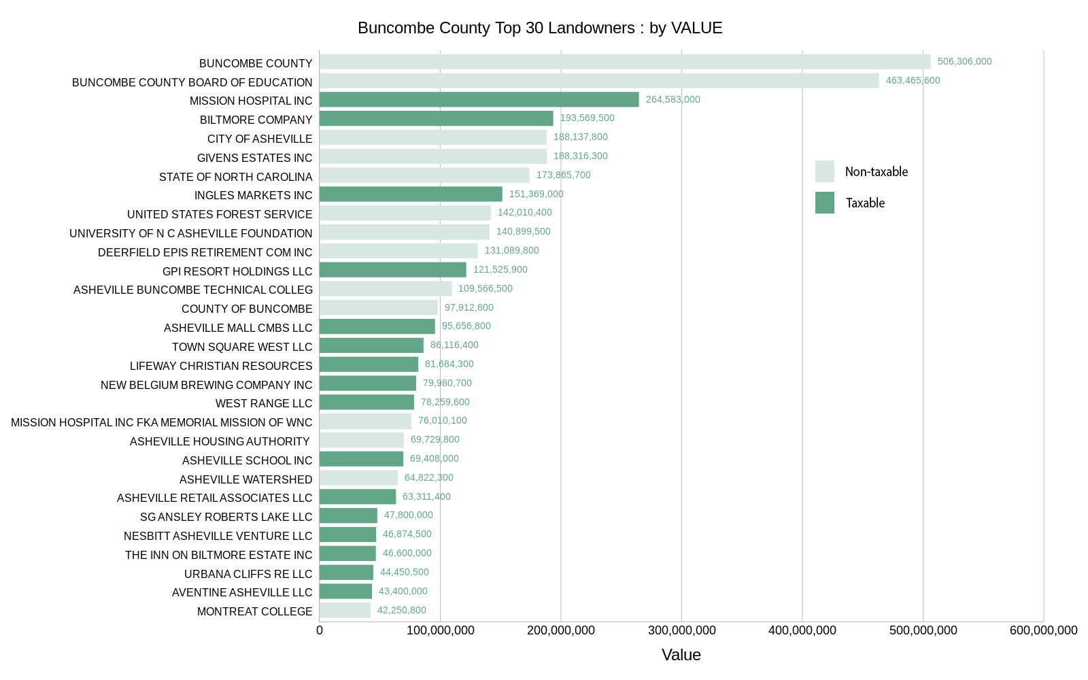The width and height of the screenshot is (1088, 680).
Task: Click the value label 264,583,000
Action: [673, 99]
